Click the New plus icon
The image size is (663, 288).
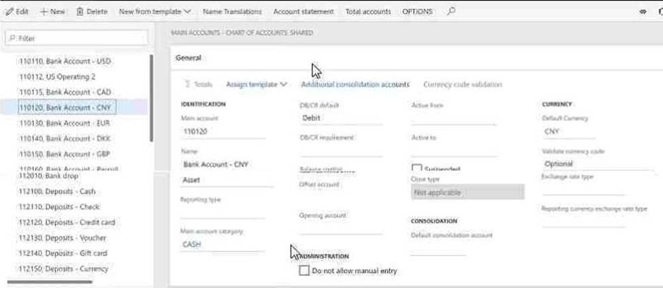(x=44, y=12)
